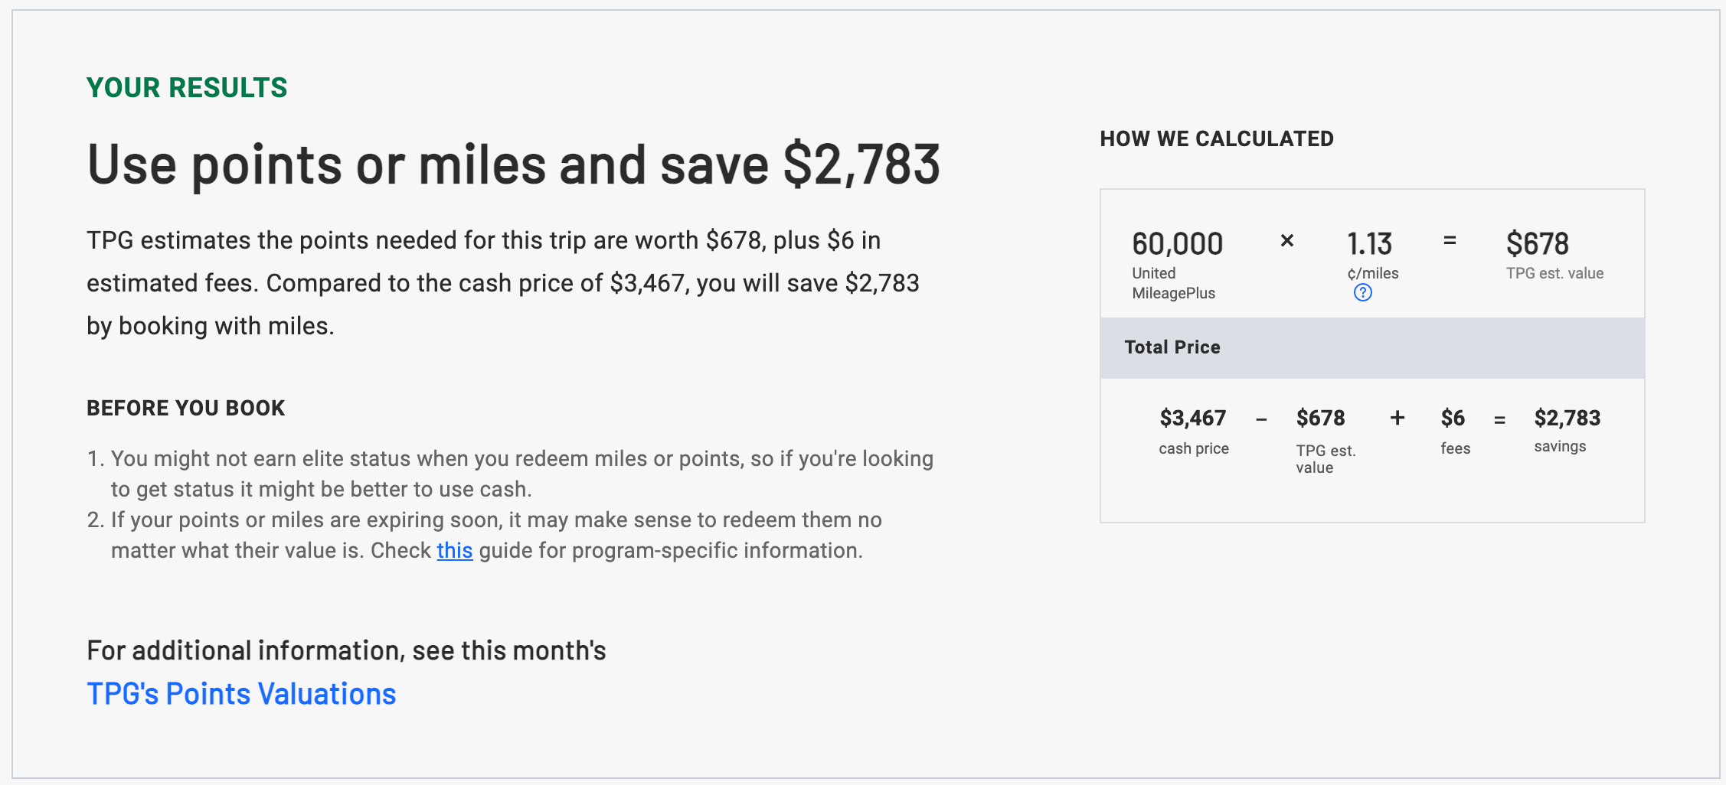Select the HOW WE CALCULATED section header
This screenshot has width=1726, height=785.
click(x=1218, y=138)
